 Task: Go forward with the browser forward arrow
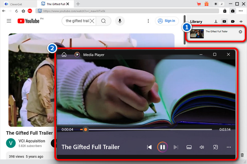pos(10,11)
